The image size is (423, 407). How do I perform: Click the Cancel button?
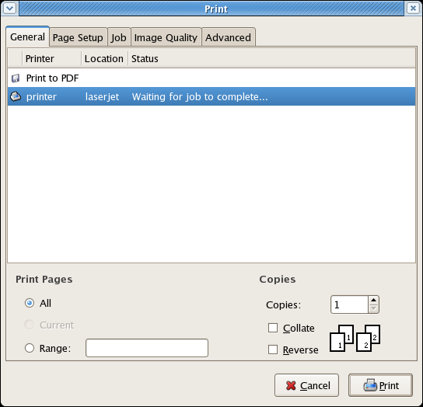point(306,385)
